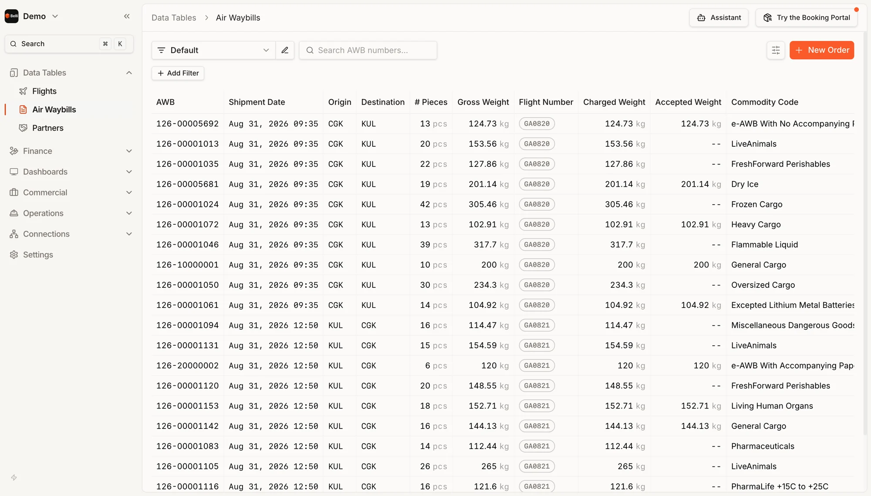871x496 pixels.
Task: Click the Connections network icon
Action: point(14,234)
